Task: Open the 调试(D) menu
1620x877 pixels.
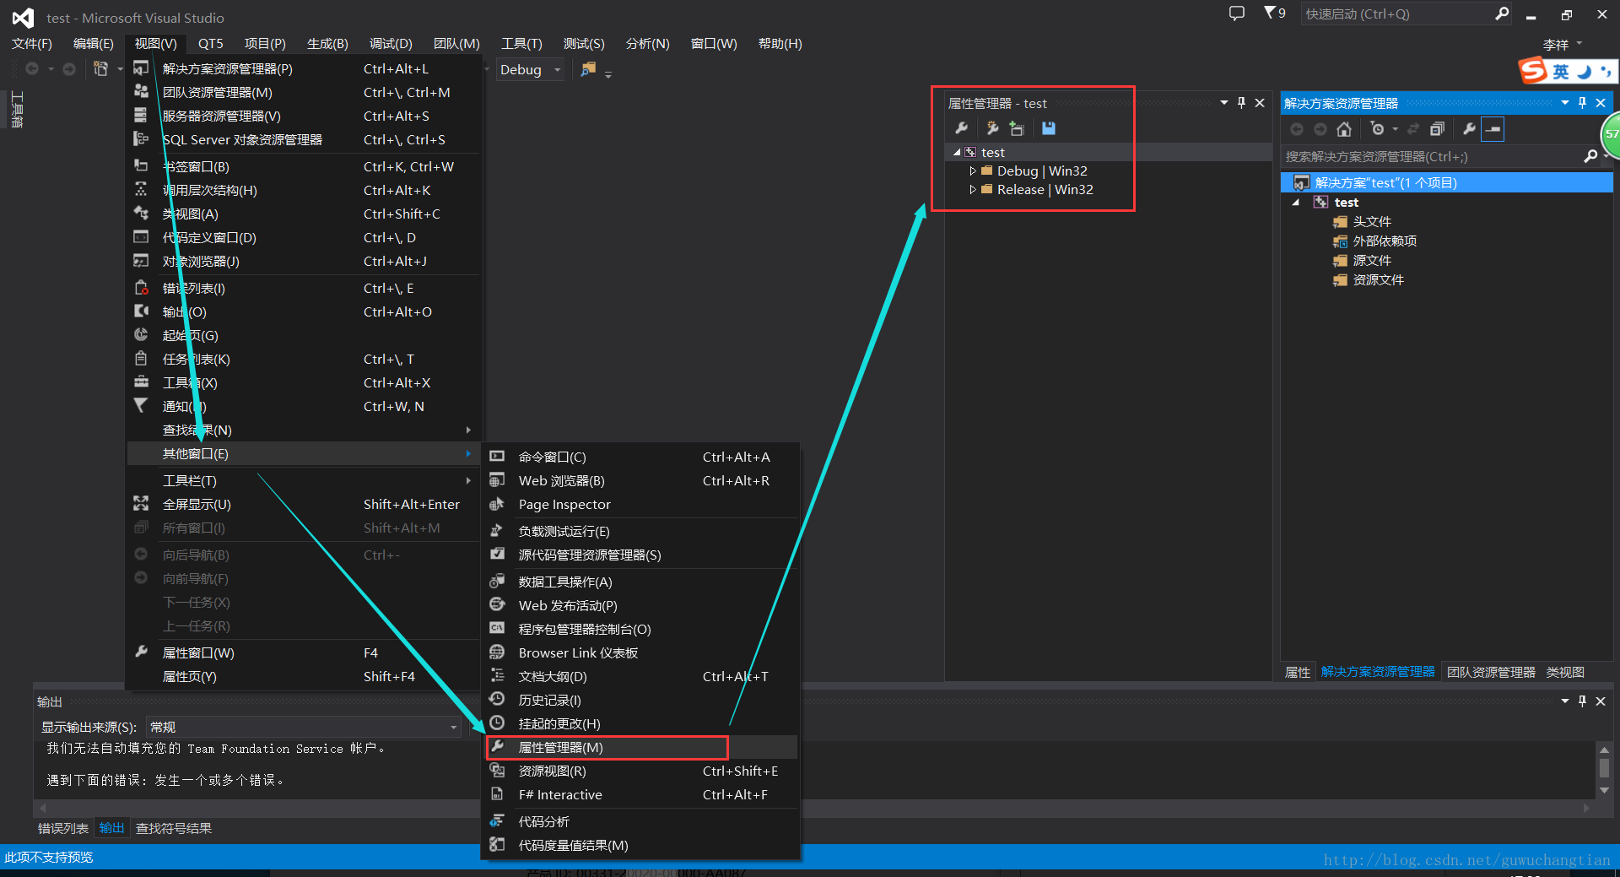Action: point(391,43)
